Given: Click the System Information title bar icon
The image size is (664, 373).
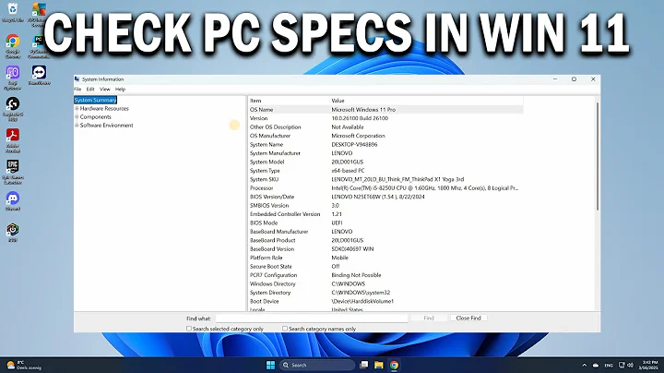Looking at the screenshot, I should click(x=77, y=79).
